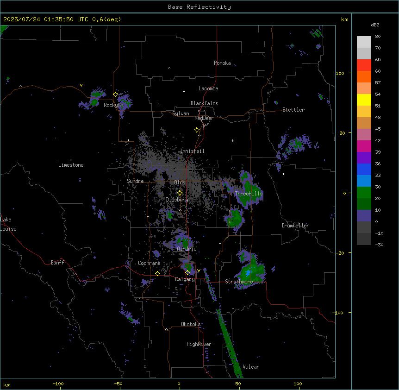The width and height of the screenshot is (399, 390).
Task: Select the Ponoka city label
Action: click(x=222, y=63)
